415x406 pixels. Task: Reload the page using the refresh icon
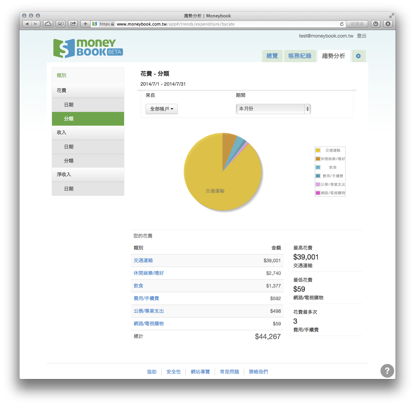click(x=342, y=24)
